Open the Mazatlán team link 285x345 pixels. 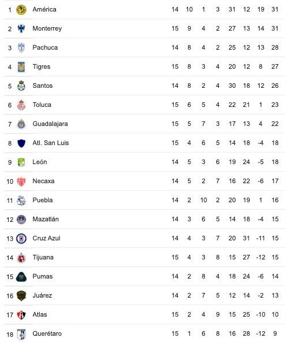click(46, 219)
